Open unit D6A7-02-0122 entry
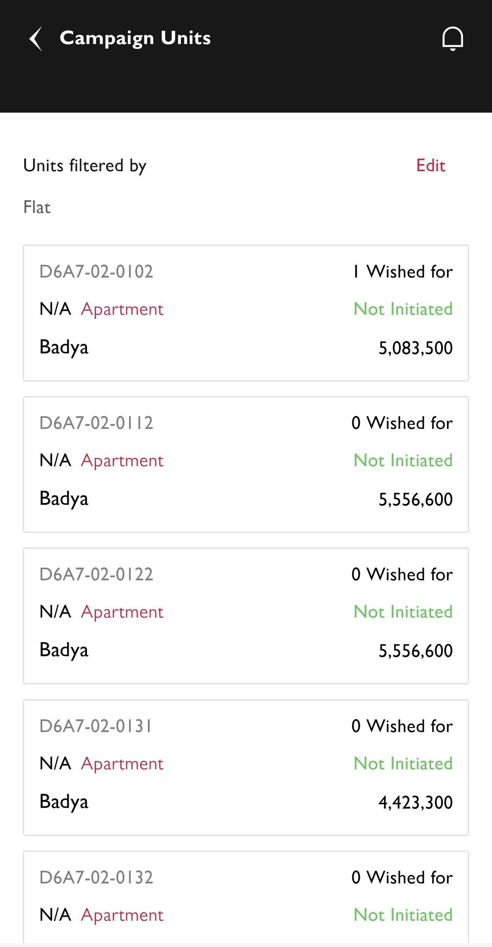Viewport: 492px width, 947px height. (x=245, y=616)
